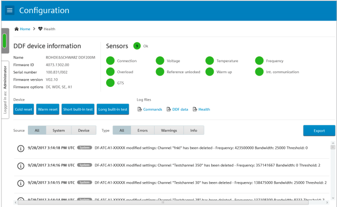Open the DDF data log file link
This screenshot has width=337, height=207.
[180, 109]
